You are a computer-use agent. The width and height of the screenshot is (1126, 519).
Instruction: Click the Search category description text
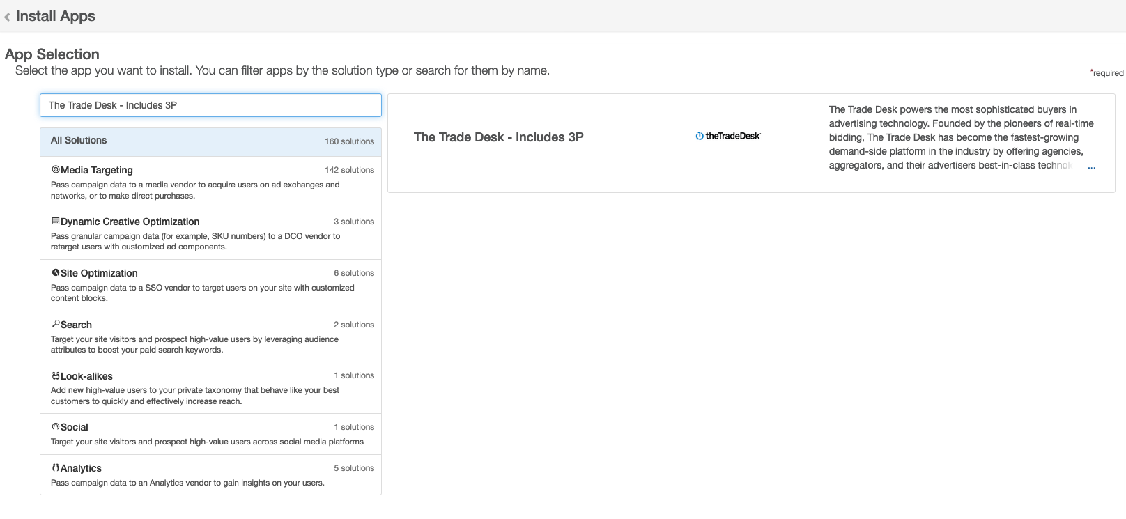(194, 344)
